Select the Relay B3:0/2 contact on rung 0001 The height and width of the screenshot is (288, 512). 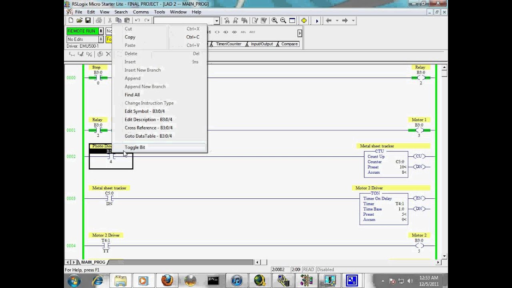[x=98, y=130]
